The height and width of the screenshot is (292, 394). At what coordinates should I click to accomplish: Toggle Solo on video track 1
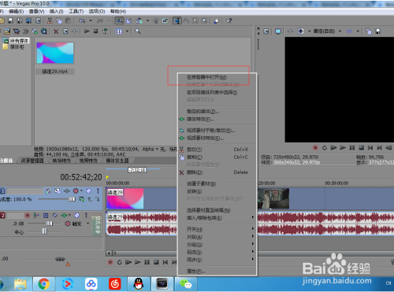98,190
